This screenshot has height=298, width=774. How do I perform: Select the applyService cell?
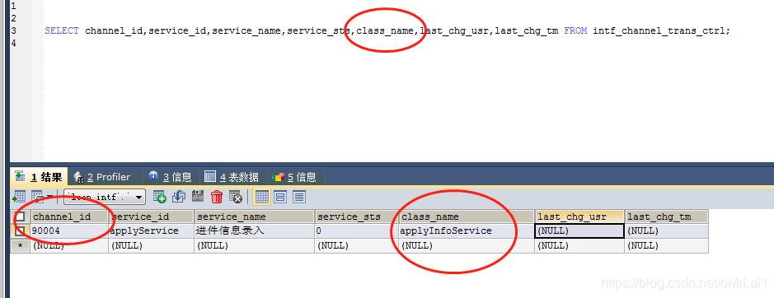point(152,230)
